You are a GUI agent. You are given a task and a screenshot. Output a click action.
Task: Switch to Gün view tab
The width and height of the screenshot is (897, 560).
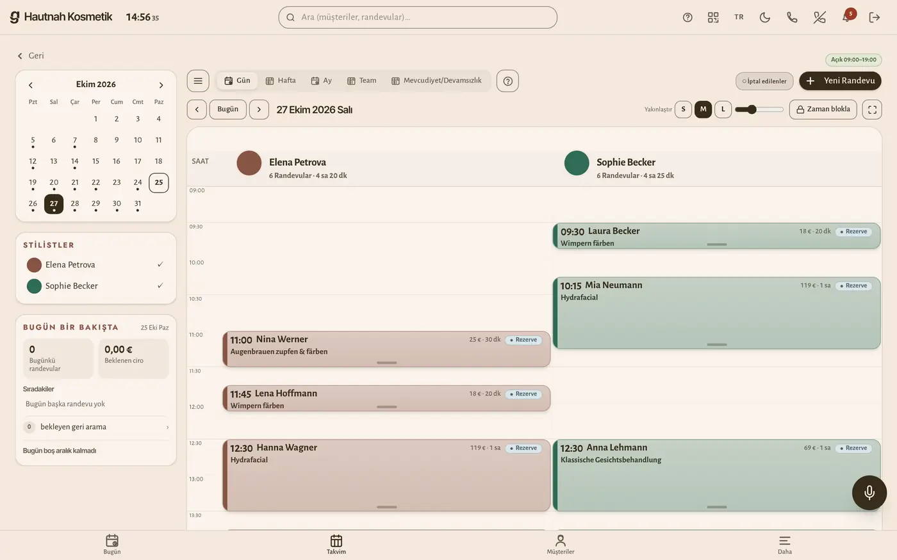pos(237,81)
